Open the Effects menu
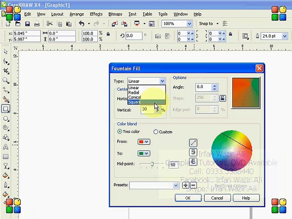The width and height of the screenshot is (292, 219). click(96, 14)
